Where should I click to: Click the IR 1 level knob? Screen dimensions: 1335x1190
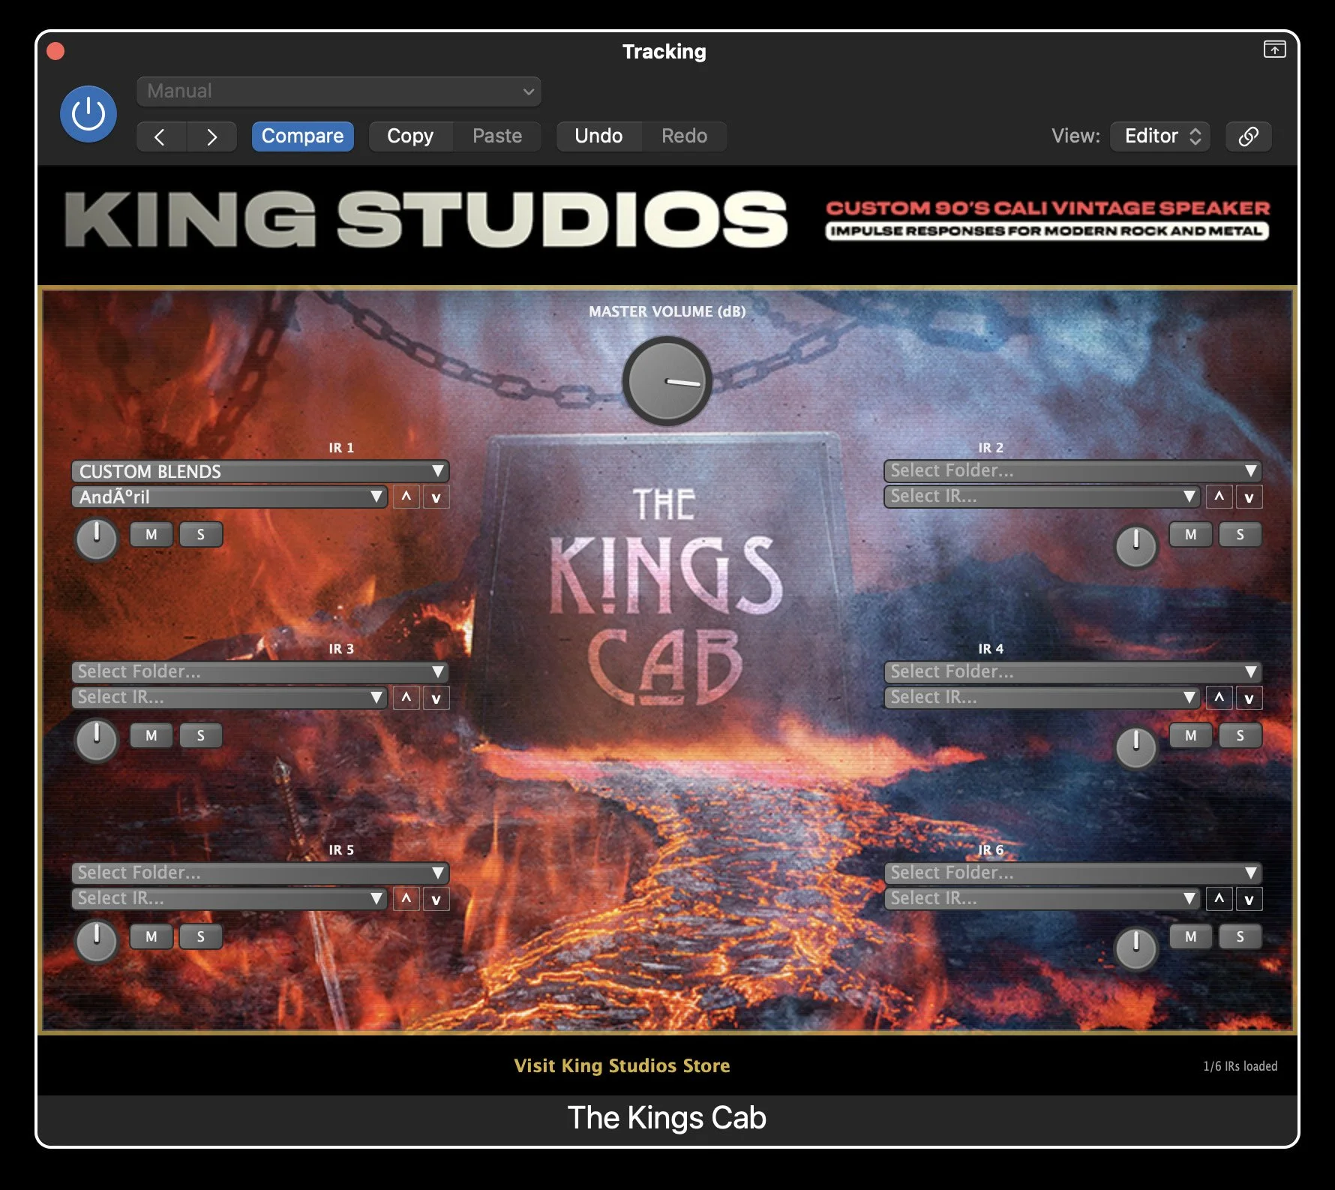pos(97,539)
